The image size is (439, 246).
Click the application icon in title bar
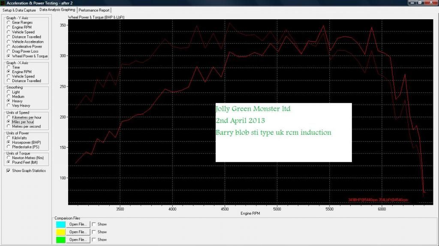[x=3, y=3]
